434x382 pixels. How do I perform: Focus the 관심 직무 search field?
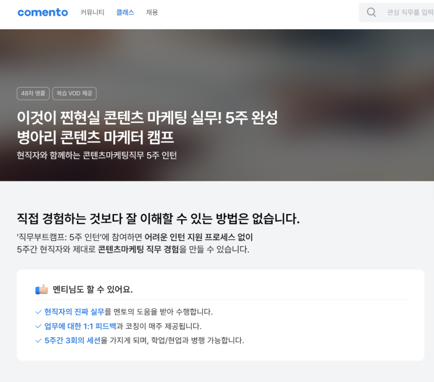click(x=409, y=12)
